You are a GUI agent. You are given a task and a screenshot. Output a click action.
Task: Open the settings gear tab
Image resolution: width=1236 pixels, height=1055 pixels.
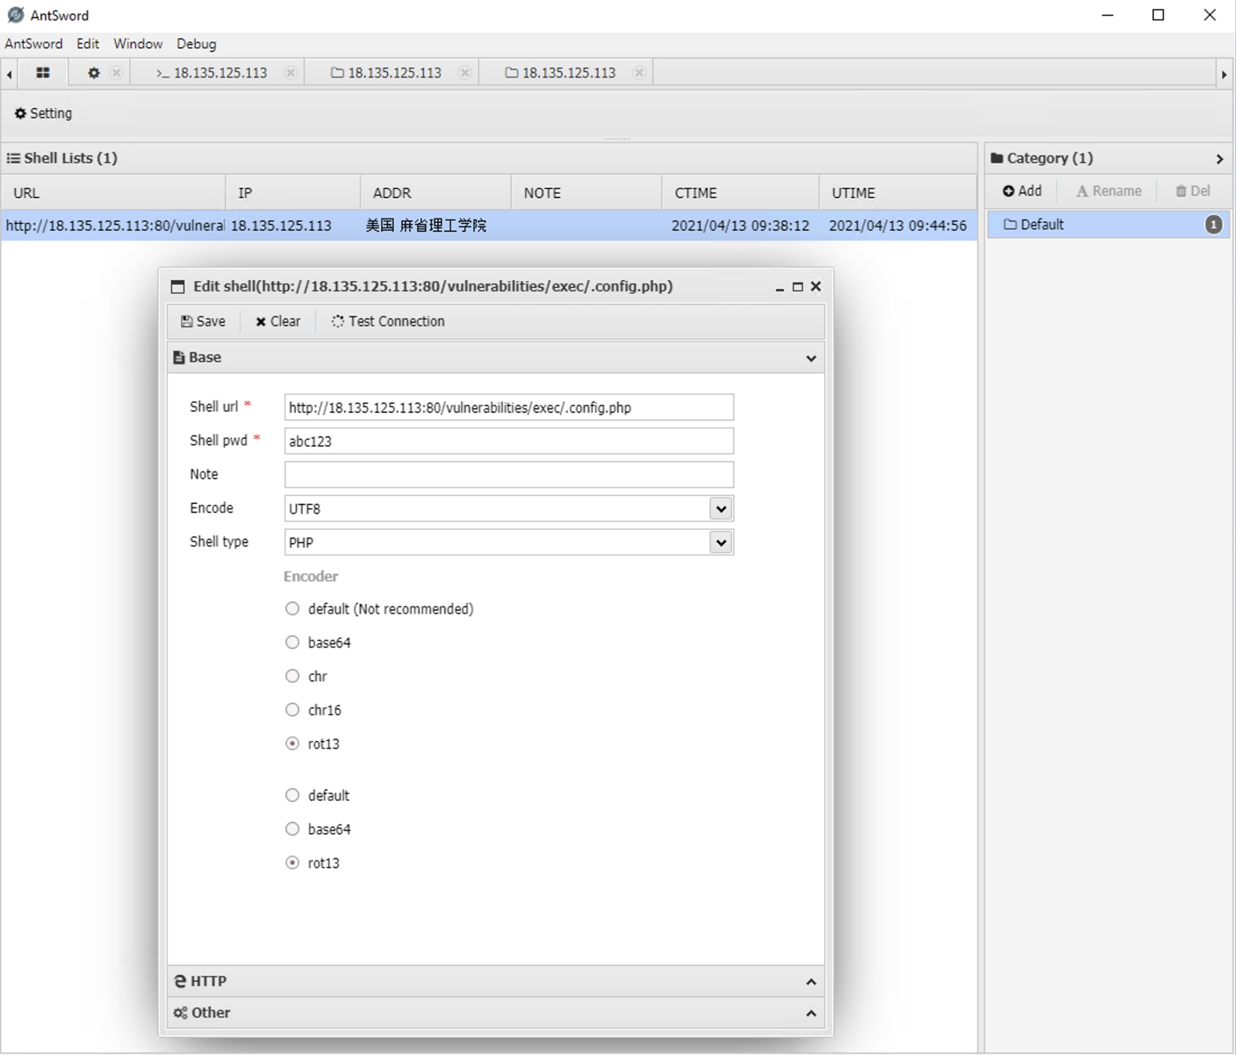pos(94,73)
